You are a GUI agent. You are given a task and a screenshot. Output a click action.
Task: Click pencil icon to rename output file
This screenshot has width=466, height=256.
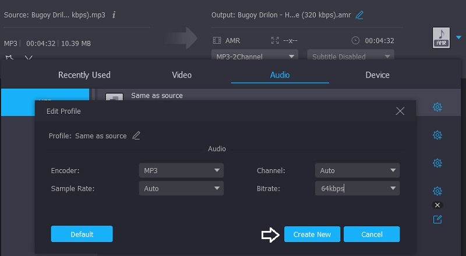tap(359, 15)
